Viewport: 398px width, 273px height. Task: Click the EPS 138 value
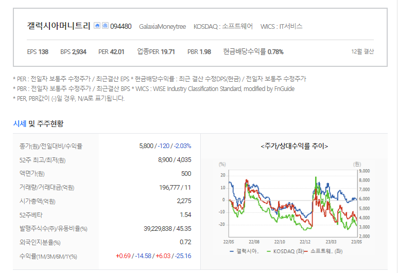coord(38,52)
